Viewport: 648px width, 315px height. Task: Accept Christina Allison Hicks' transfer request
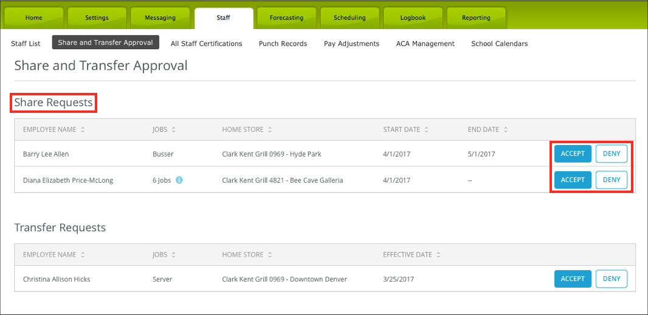click(573, 279)
